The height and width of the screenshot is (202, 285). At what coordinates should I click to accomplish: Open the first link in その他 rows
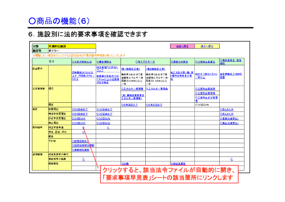[x=80, y=141]
